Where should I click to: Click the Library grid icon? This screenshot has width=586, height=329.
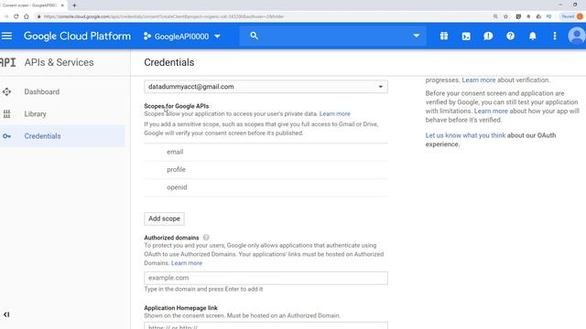click(6, 113)
